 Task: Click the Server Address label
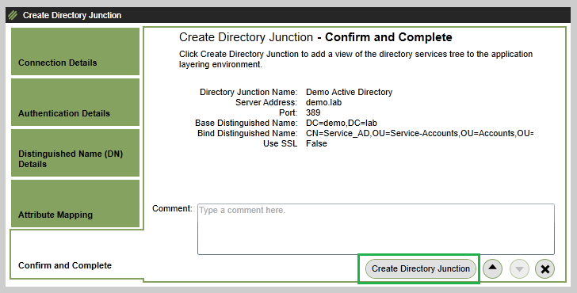coord(266,102)
